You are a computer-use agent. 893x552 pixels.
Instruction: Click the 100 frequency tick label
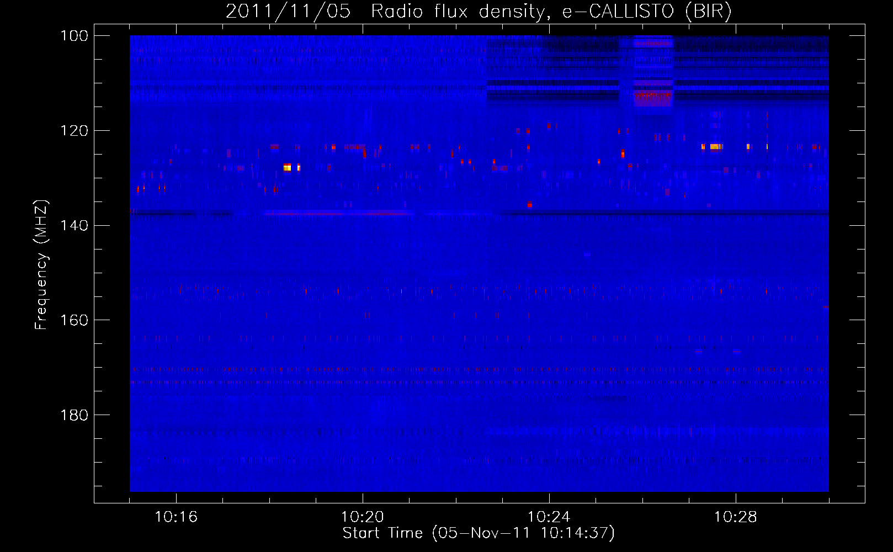point(75,36)
